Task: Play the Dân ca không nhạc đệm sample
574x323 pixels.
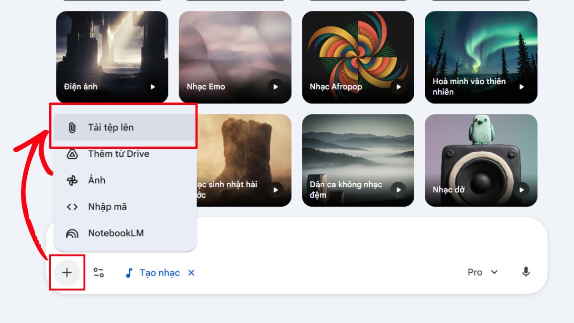Action: [398, 190]
